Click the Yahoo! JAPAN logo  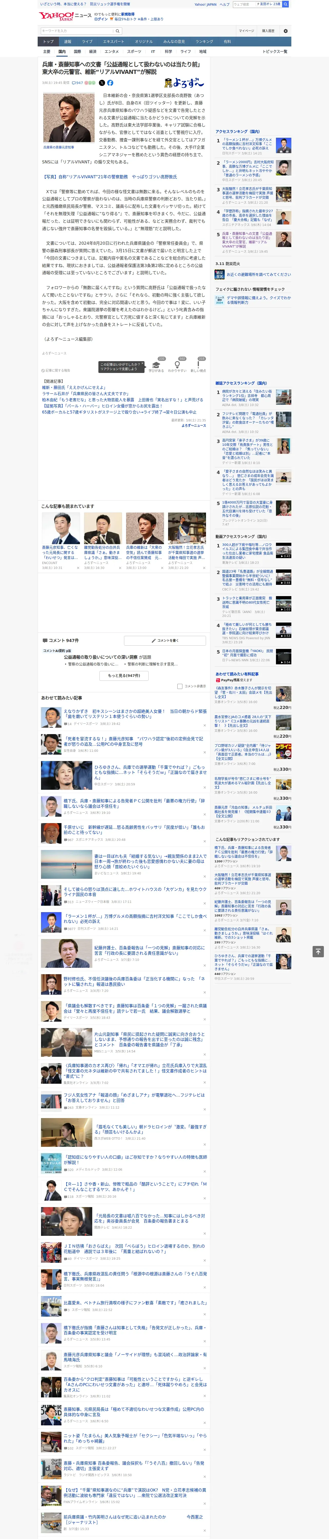(x=57, y=16)
